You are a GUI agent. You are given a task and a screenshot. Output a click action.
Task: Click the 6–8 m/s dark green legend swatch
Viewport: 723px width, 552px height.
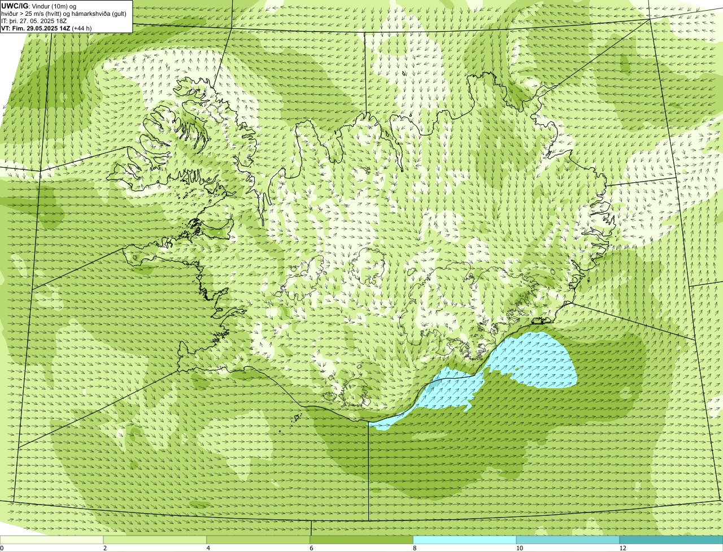click(361, 540)
